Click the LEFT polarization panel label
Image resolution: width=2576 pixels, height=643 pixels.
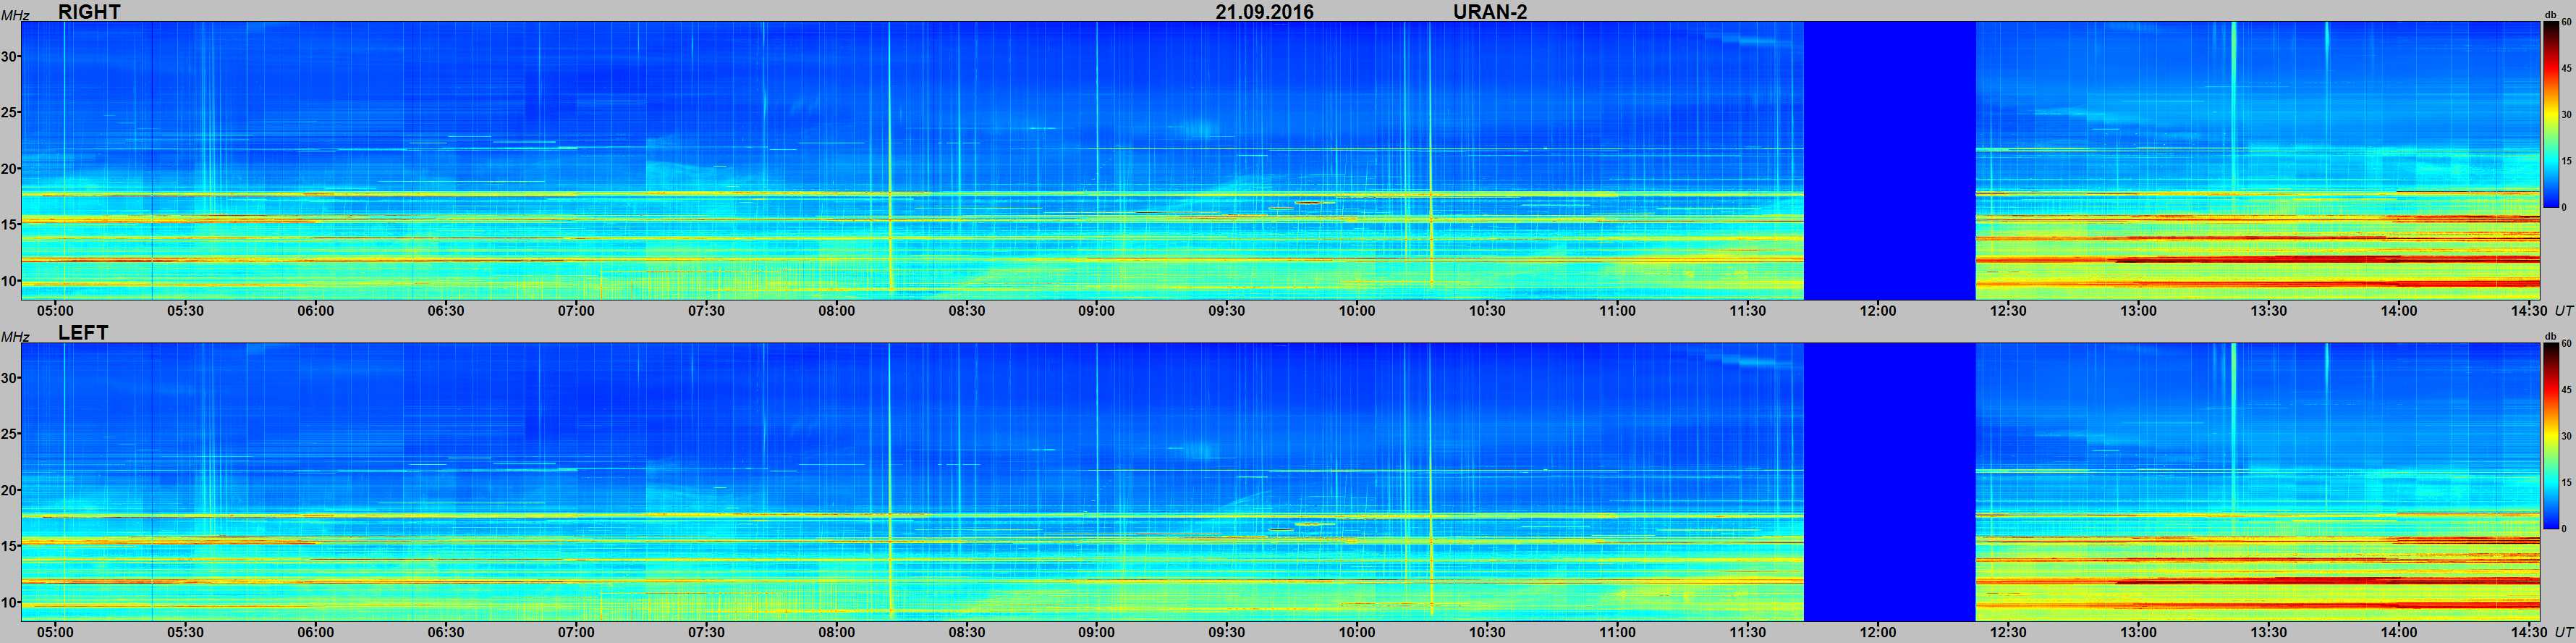coord(83,333)
